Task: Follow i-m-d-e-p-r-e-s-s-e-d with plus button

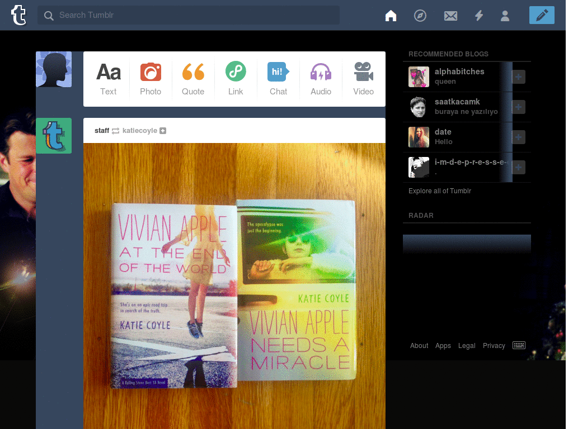Action: coord(519,168)
